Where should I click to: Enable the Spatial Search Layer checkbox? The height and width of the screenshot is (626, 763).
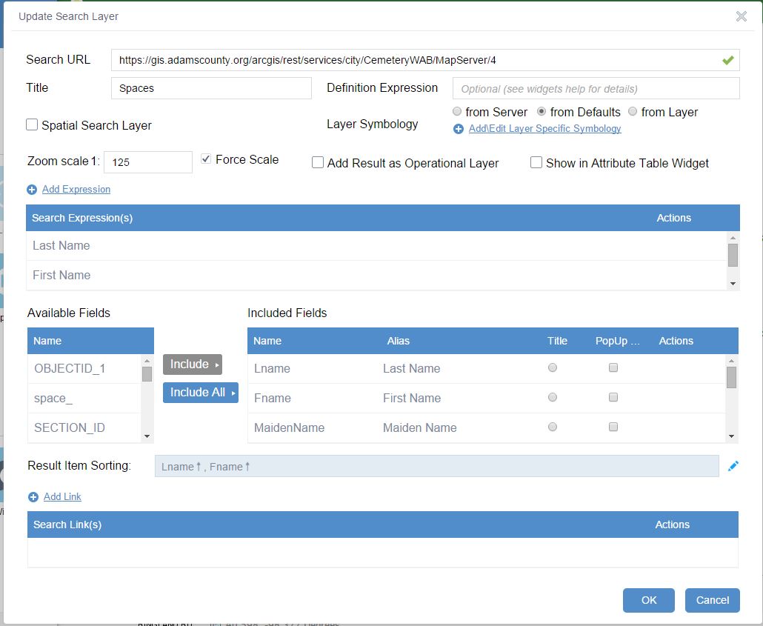tap(32, 124)
